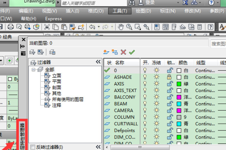This screenshot has width=226, height=150.
Task: Click the Match Properties brush icon
Action: point(72,27)
